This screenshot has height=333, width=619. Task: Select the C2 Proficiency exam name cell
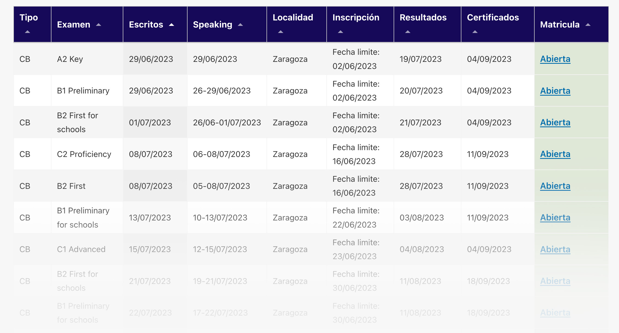[84, 154]
